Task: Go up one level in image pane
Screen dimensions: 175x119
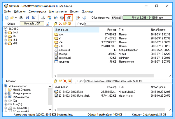Action: point(56,24)
